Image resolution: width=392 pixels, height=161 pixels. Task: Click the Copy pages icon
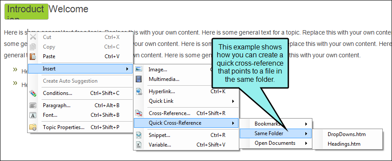pyautogui.click(x=33, y=47)
